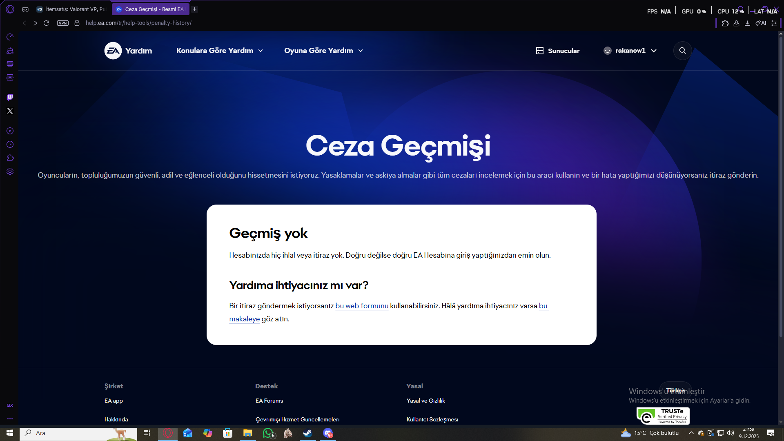Open the sidebar GX Cleaner icon
The height and width of the screenshot is (441, 784).
(x=10, y=51)
